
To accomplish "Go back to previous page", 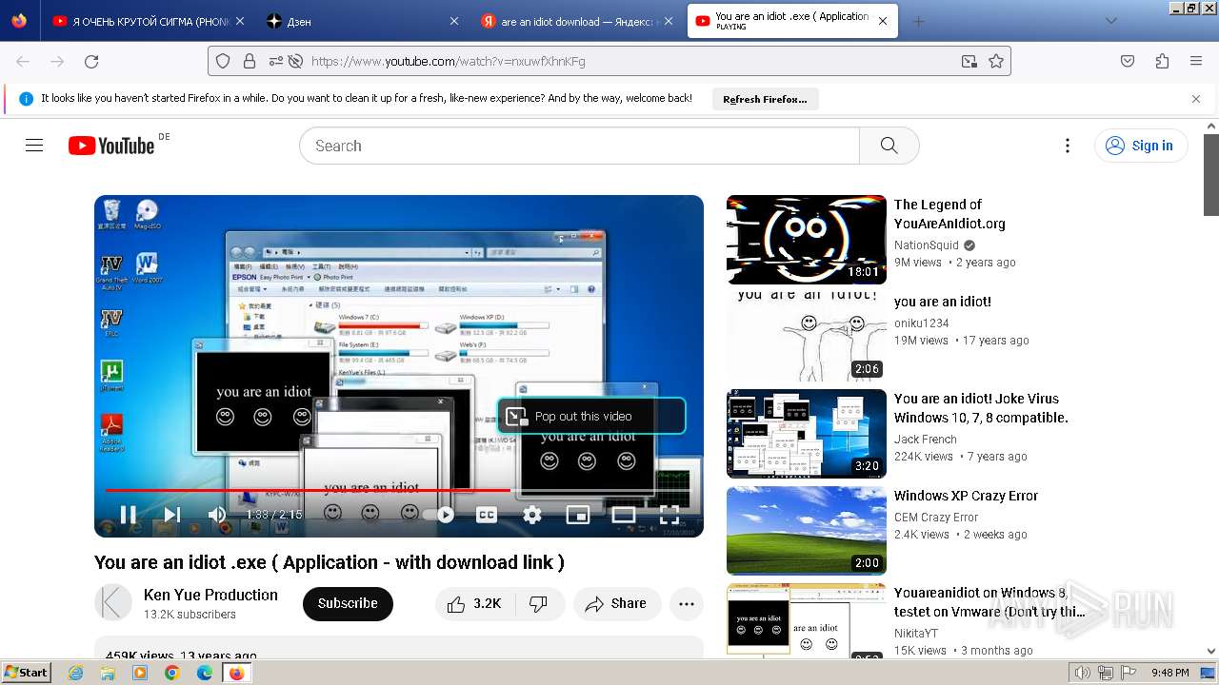I will tap(23, 61).
